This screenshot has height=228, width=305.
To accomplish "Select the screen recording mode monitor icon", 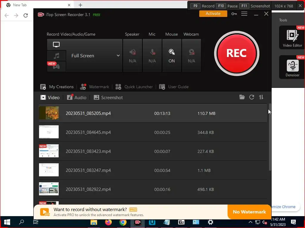I will [x=56, y=45].
